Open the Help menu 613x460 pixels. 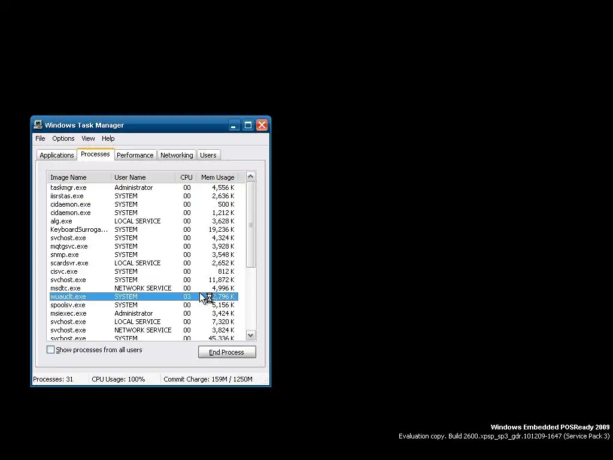point(108,138)
